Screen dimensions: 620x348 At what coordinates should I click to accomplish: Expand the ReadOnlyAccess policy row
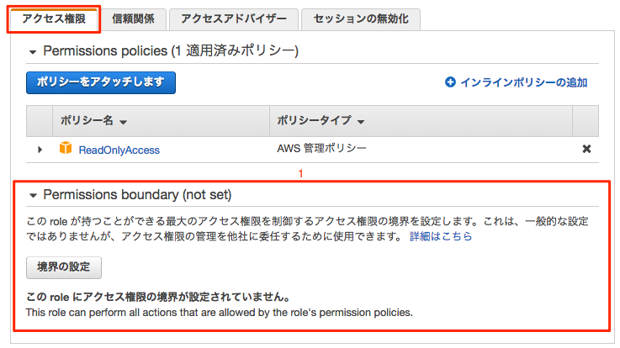pos(40,150)
